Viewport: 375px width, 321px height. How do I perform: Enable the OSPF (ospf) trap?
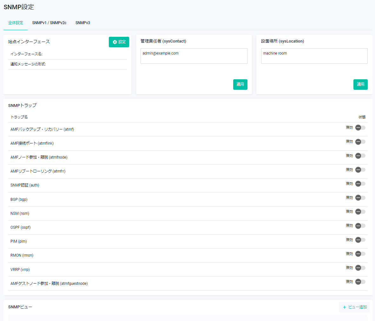[x=360, y=226]
